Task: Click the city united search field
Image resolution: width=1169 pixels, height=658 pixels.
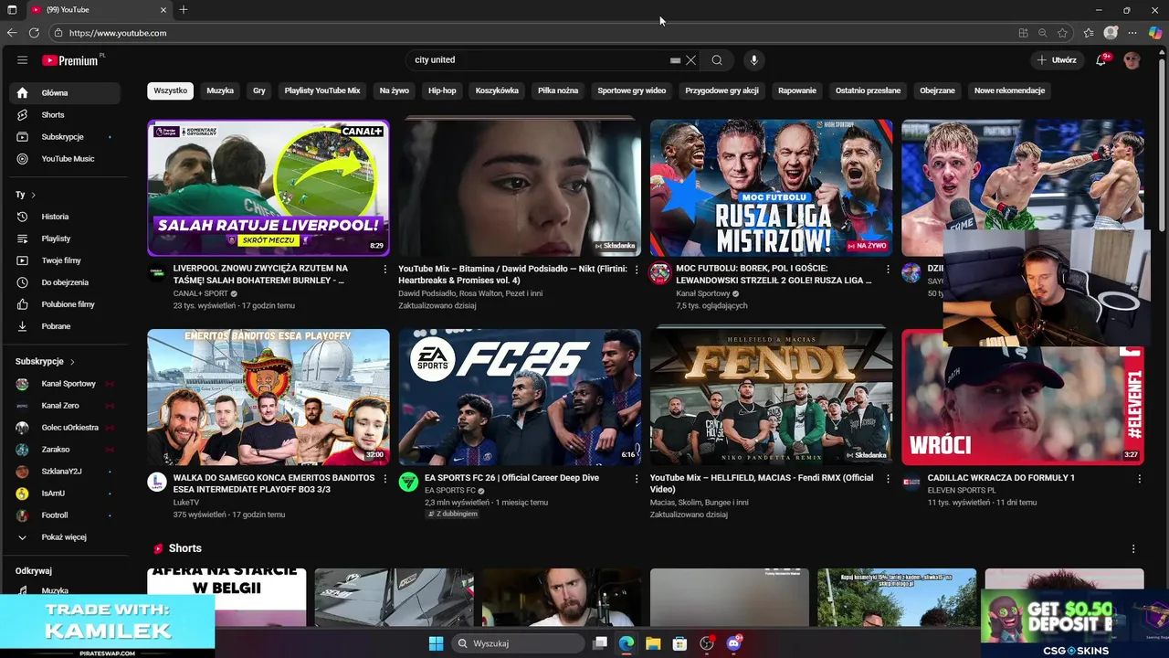Action: [539, 60]
